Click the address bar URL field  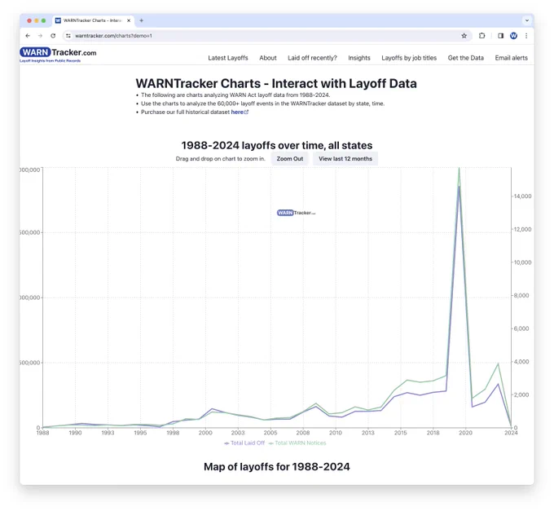266,36
